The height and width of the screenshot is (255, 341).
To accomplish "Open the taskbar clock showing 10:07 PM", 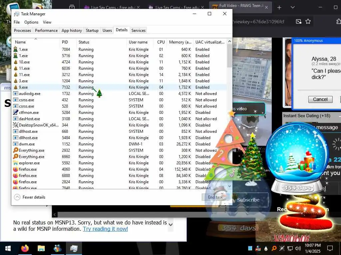I will point(312,248).
